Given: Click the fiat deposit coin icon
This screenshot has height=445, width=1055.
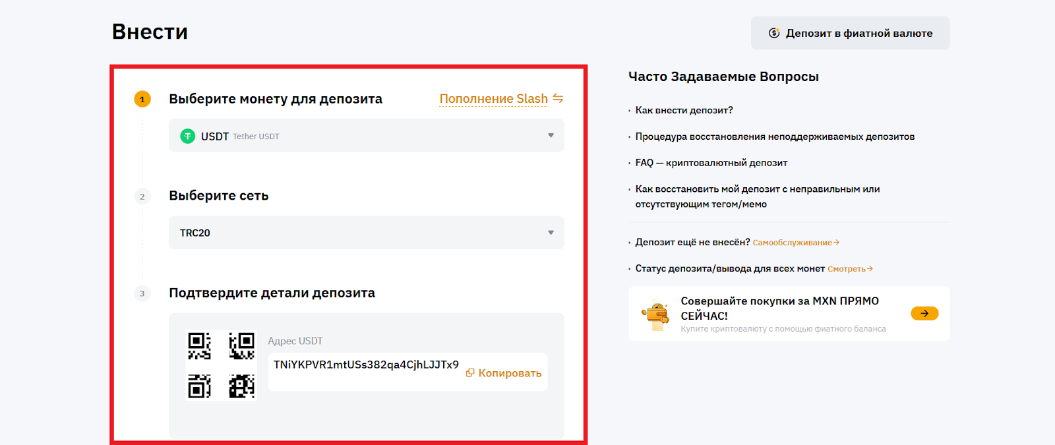Looking at the screenshot, I should click(x=774, y=33).
